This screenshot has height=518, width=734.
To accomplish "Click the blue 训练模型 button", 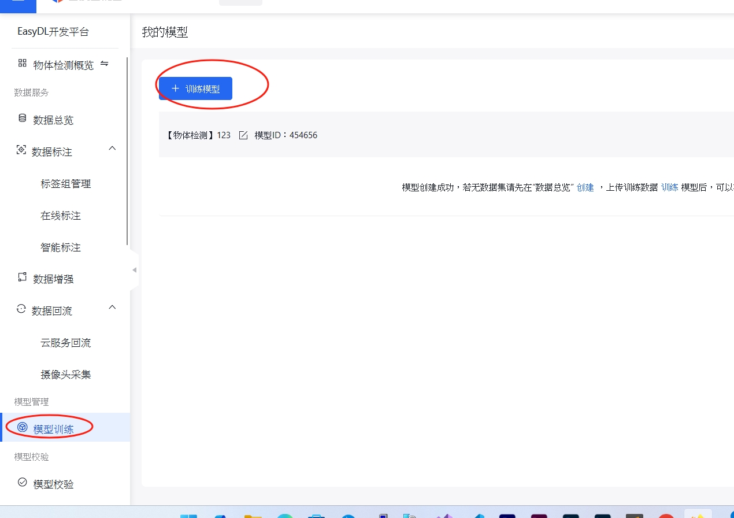I will coord(195,88).
